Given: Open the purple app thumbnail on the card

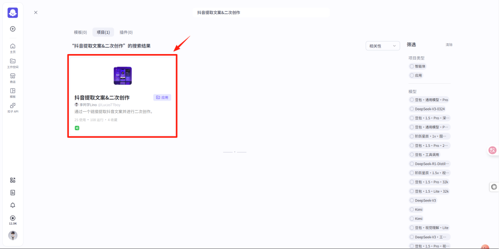Looking at the screenshot, I should pos(122,76).
